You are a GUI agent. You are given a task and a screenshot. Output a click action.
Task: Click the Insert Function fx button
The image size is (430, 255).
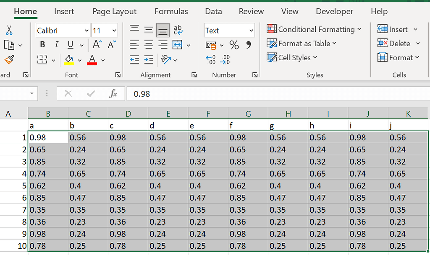tap(113, 93)
